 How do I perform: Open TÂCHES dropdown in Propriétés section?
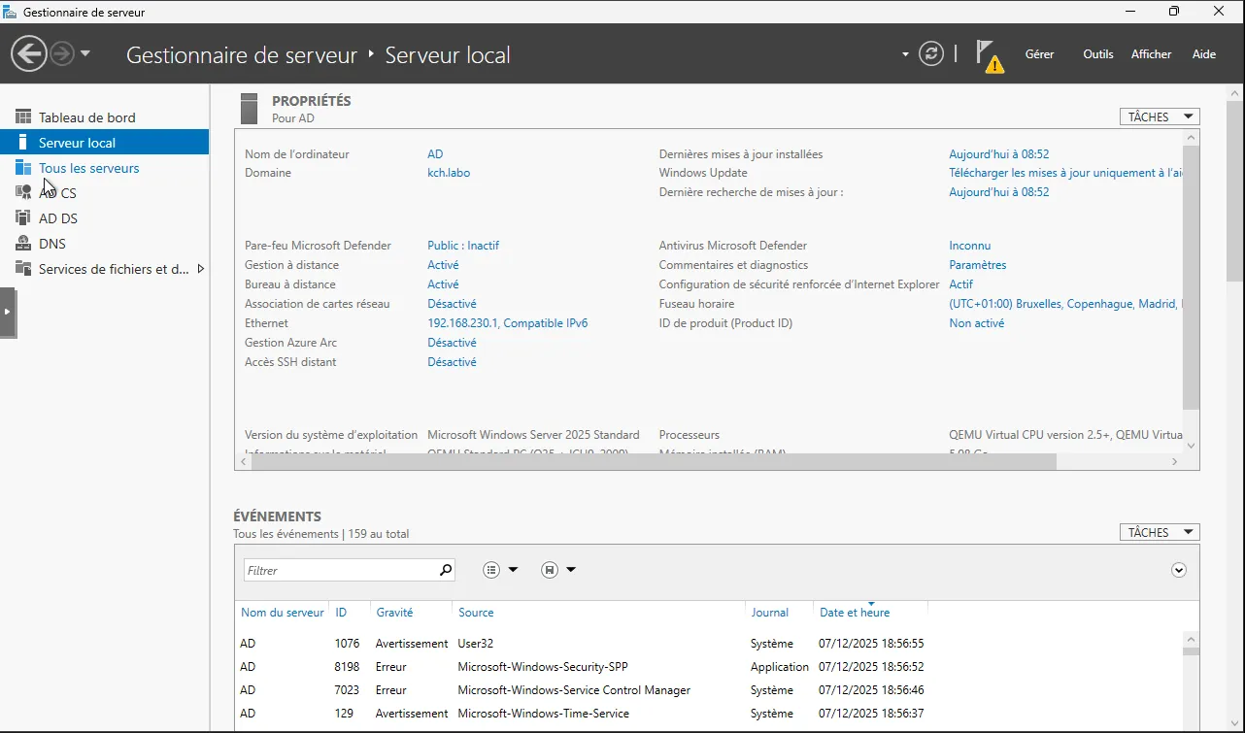tap(1159, 117)
